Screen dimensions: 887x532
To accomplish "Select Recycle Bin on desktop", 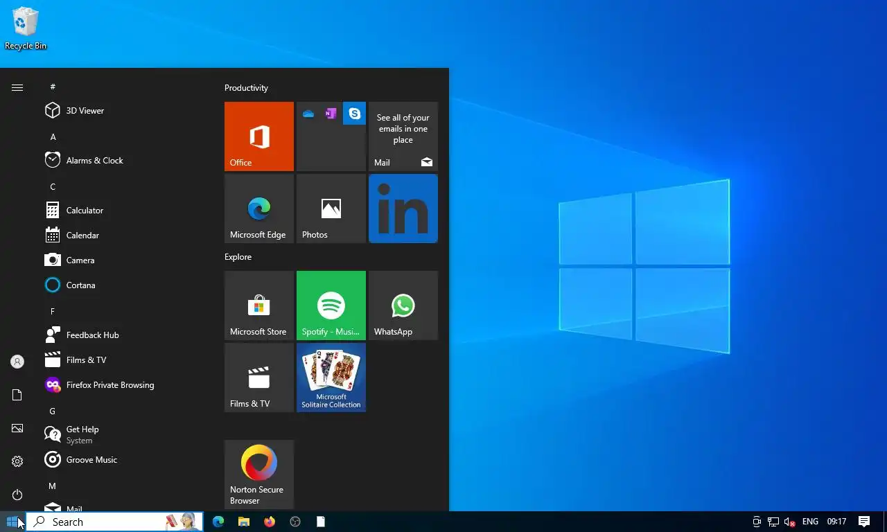I will tap(26, 28).
